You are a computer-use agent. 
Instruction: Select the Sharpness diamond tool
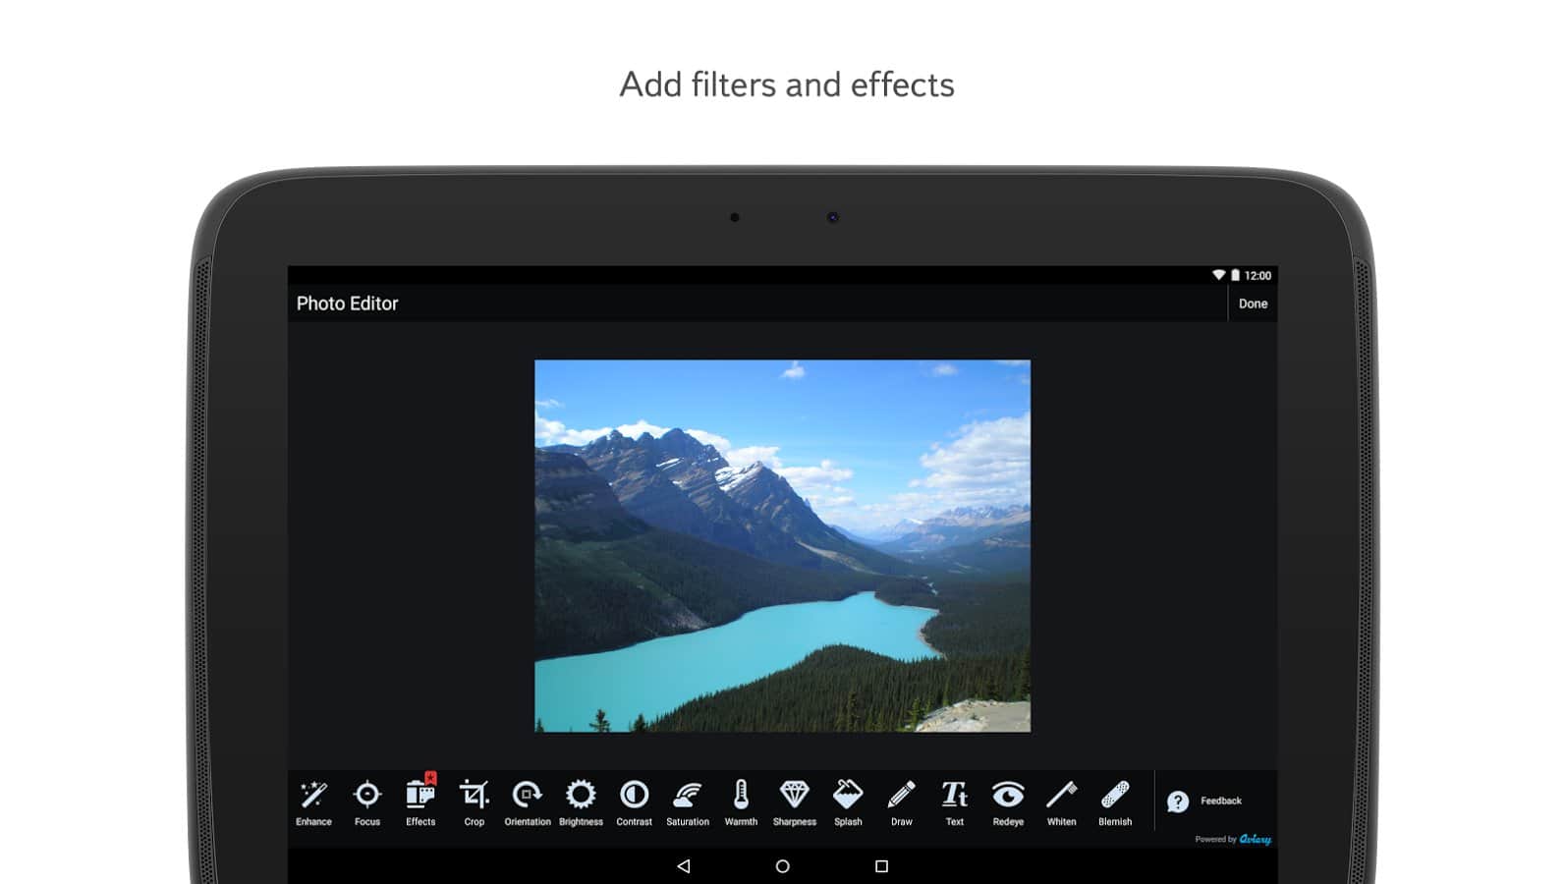(794, 801)
